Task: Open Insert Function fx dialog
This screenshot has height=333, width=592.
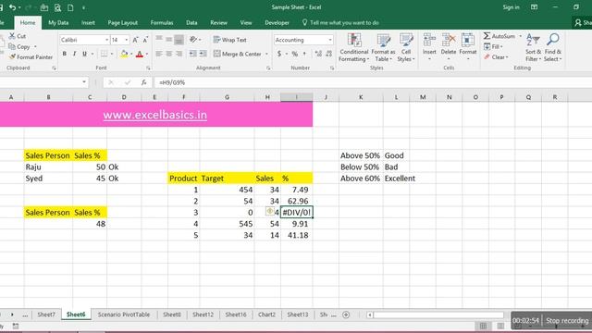Action: pos(144,82)
